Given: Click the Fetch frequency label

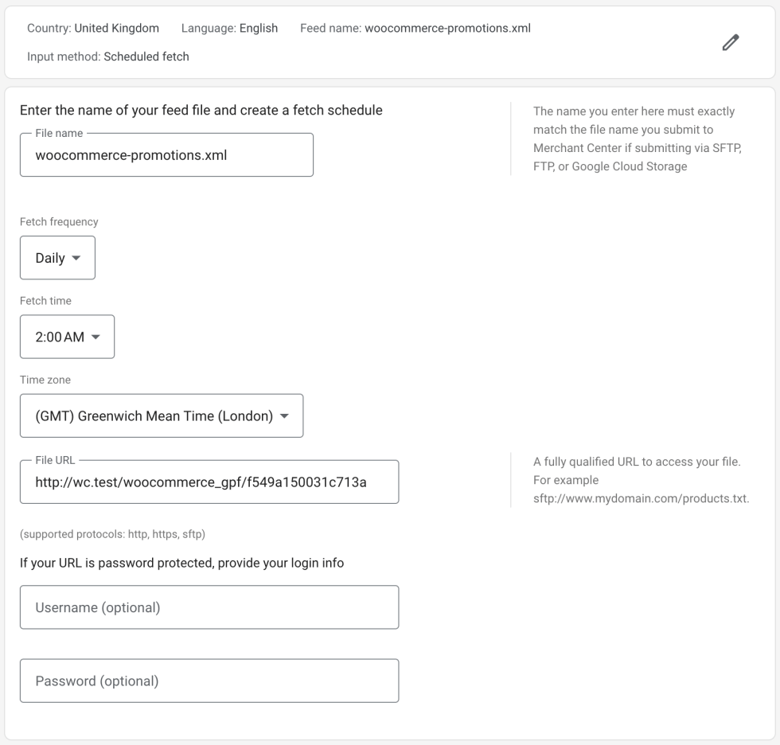Looking at the screenshot, I should click(x=59, y=221).
